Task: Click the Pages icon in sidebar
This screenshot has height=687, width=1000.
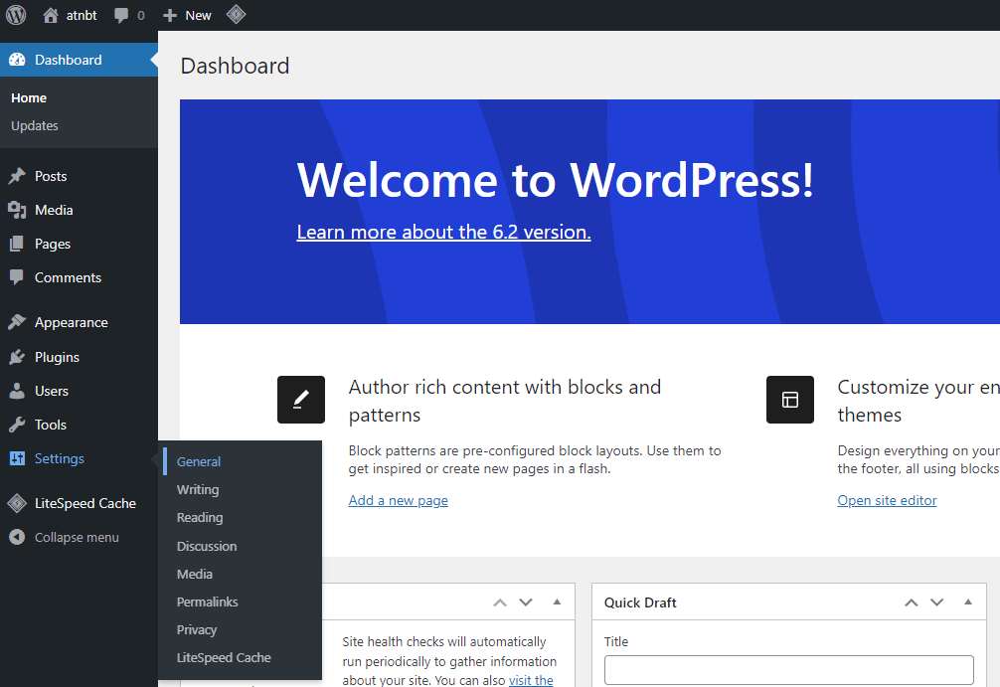Action: coord(17,244)
